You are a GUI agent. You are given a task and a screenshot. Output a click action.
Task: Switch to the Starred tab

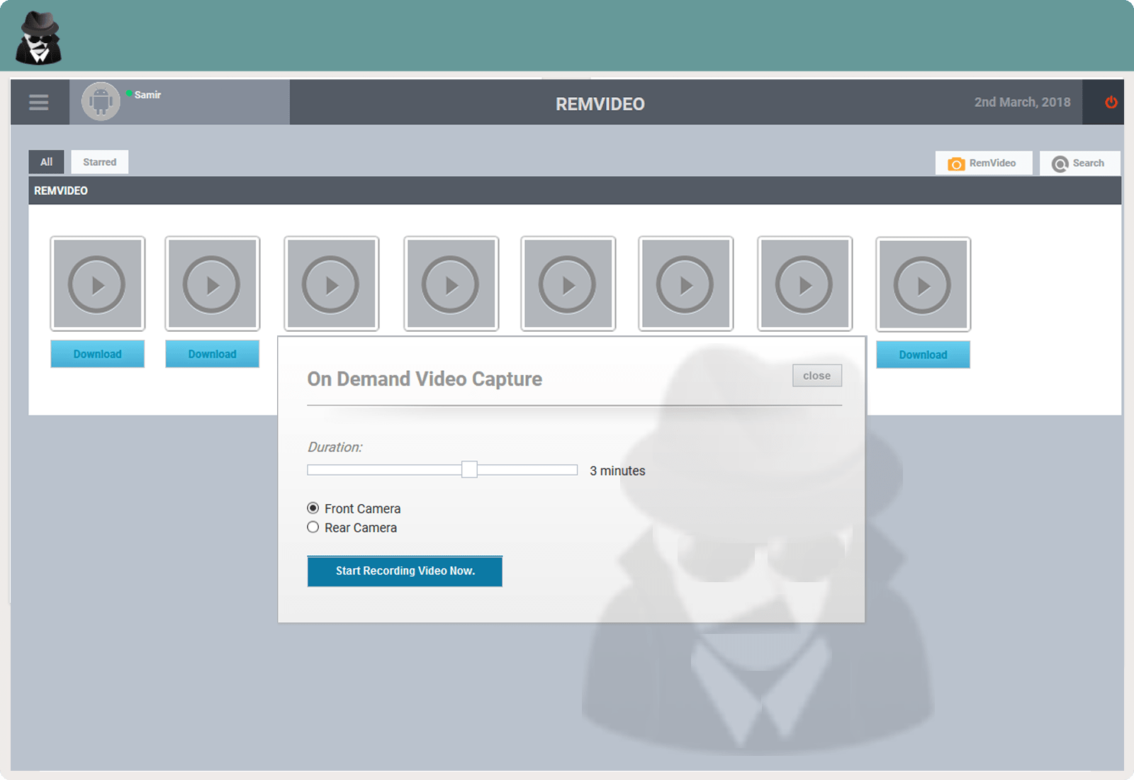point(99,162)
